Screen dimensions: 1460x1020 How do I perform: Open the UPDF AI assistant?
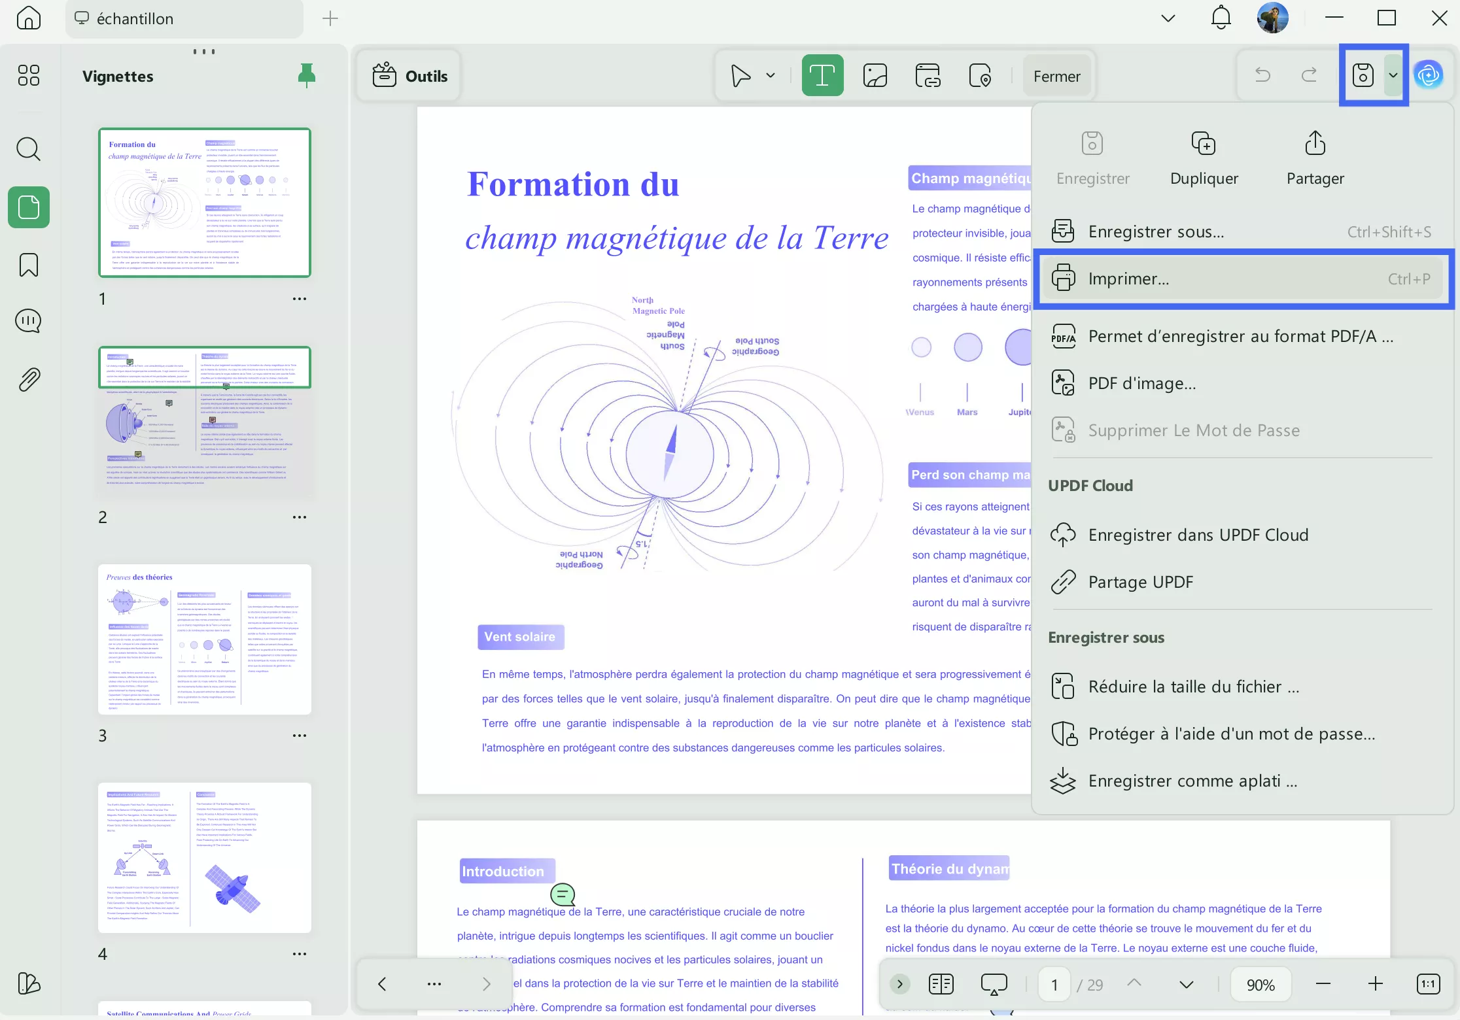1429,75
